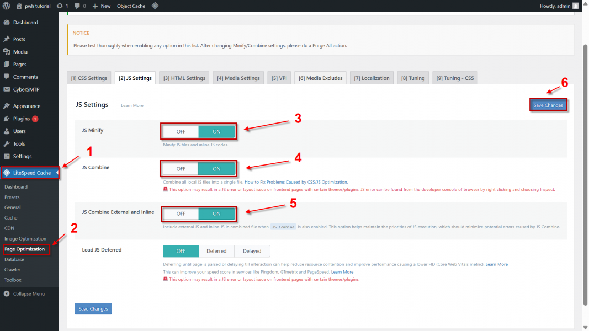Click the scrollbar down arrow
The image size is (589, 331).
pyautogui.click(x=585, y=328)
